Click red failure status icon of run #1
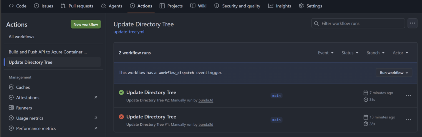The image size is (422, 137). coord(121,117)
